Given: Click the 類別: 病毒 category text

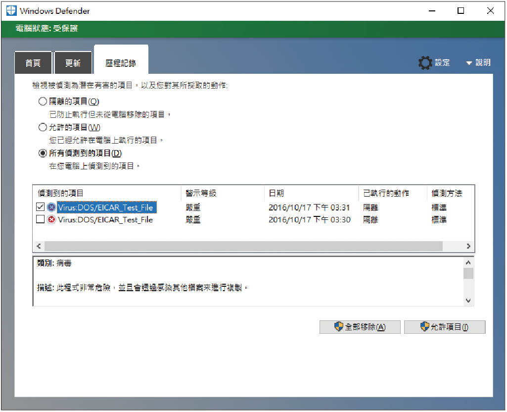Looking at the screenshot, I should (54, 263).
